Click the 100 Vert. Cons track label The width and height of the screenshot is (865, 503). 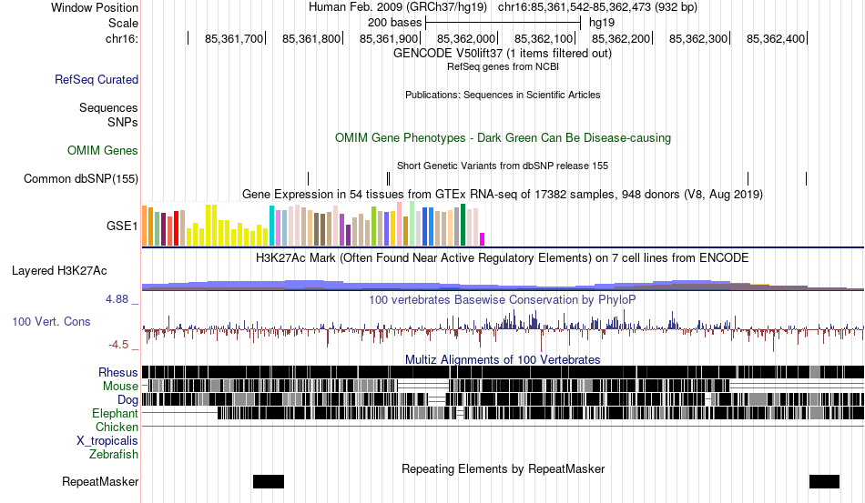pos(51,321)
